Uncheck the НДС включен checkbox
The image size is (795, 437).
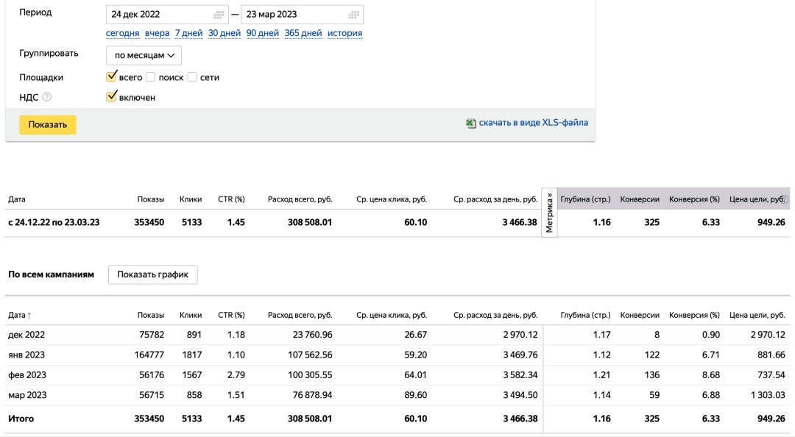point(112,97)
